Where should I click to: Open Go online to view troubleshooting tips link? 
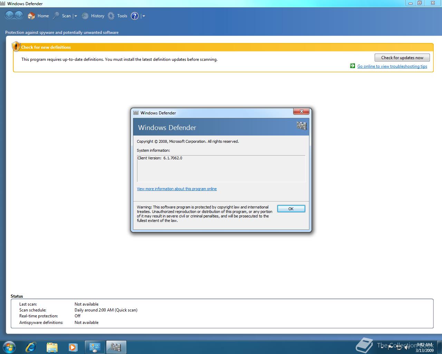point(392,66)
